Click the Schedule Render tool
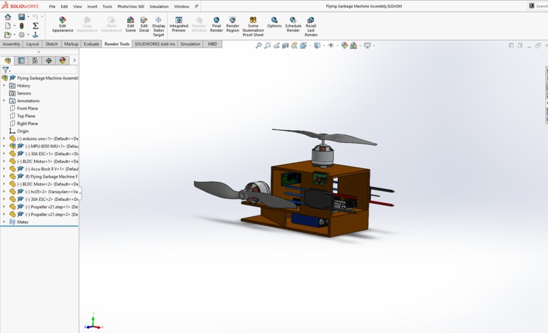This screenshot has width=548, height=333. [x=293, y=25]
